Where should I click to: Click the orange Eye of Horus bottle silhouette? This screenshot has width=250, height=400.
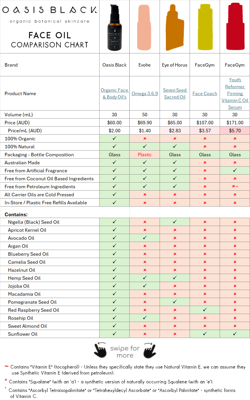pyautogui.click(x=175, y=27)
